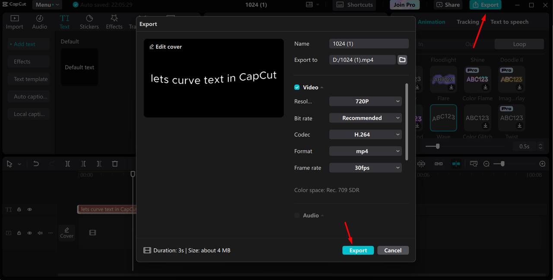Click the timeline zoom slider handle

[502, 164]
